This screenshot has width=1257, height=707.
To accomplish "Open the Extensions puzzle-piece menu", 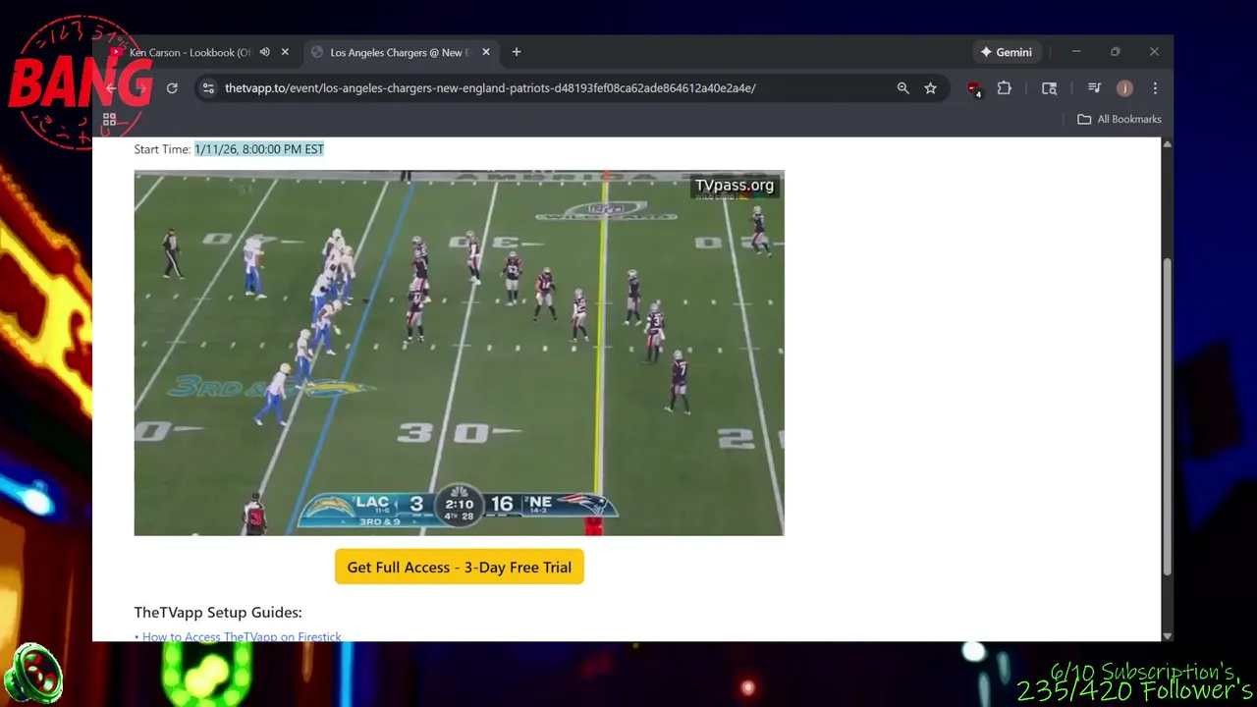I will (x=1004, y=88).
